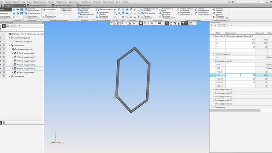Open the zoom dropdown arrow in view toolbar
The width and height of the screenshot is (272, 153).
tap(126, 23)
